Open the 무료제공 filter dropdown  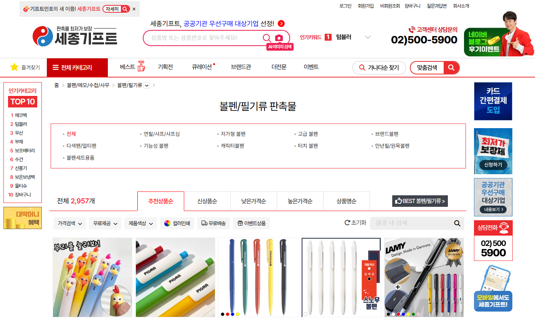pyautogui.click(x=105, y=223)
